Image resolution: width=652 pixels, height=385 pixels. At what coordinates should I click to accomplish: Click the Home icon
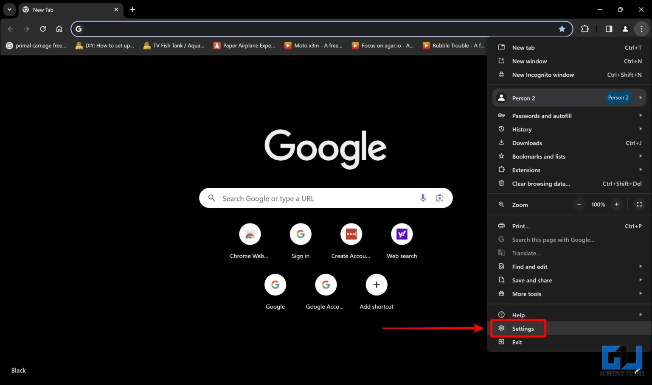click(59, 29)
